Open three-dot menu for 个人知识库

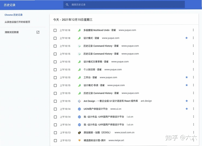(x=193, y=69)
